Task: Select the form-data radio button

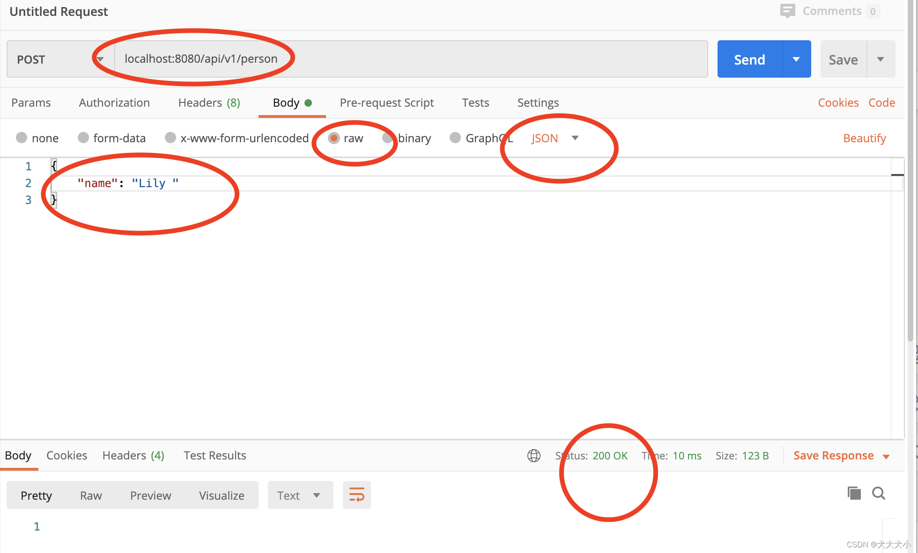Action: point(83,138)
